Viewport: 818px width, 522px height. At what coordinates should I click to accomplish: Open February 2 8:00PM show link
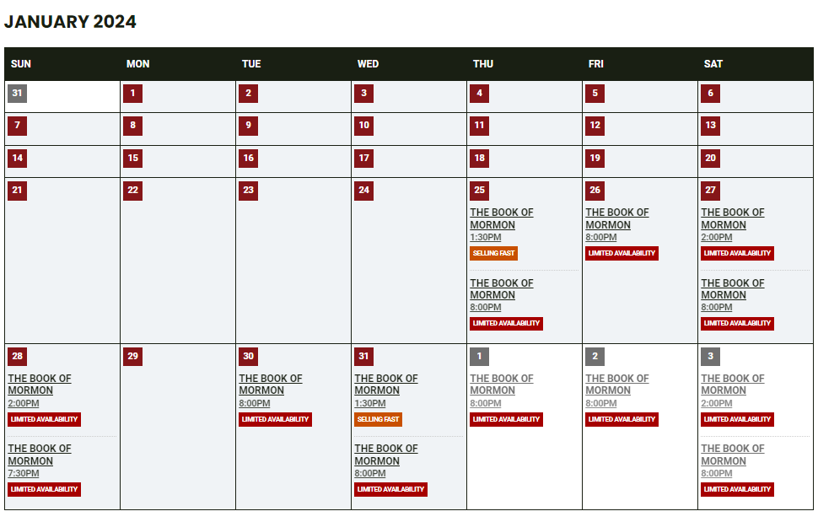[x=616, y=385]
